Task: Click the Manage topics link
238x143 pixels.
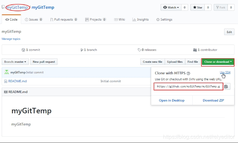Action: (x=11, y=39)
